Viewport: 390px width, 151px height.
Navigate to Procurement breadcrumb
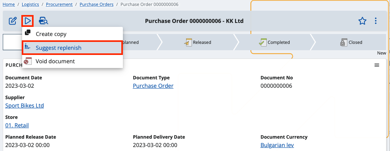pyautogui.click(x=59, y=4)
